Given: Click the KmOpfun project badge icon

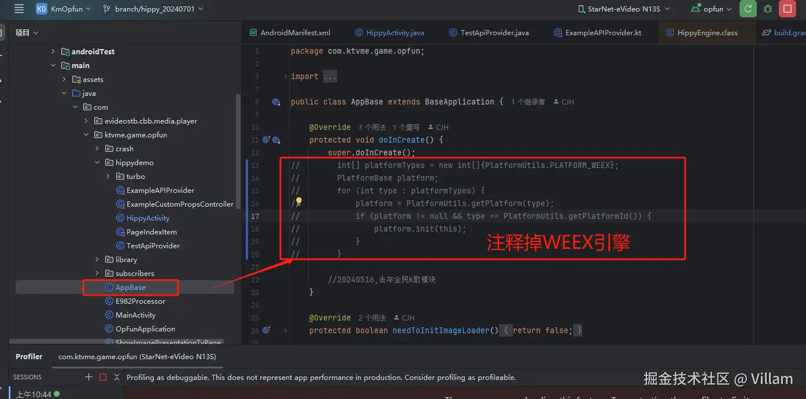Looking at the screenshot, I should point(41,9).
